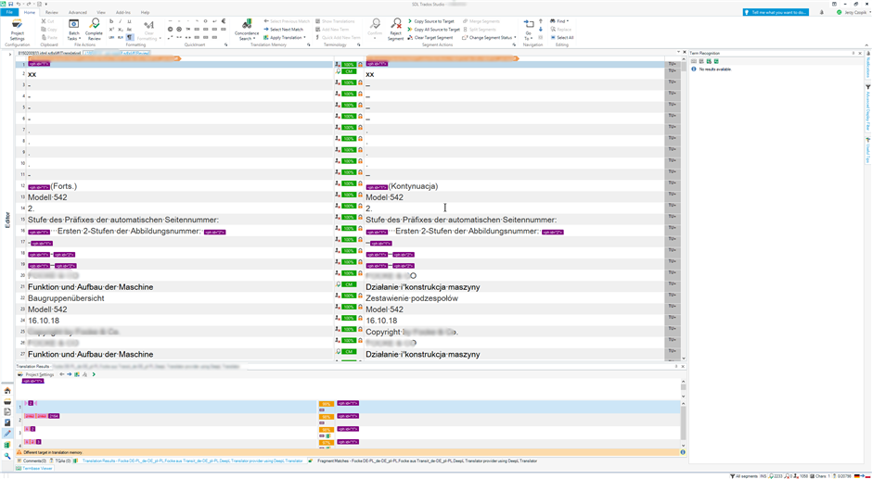The width and height of the screenshot is (872, 479).
Task: Apply underline formatting
Action: pyautogui.click(x=129, y=21)
